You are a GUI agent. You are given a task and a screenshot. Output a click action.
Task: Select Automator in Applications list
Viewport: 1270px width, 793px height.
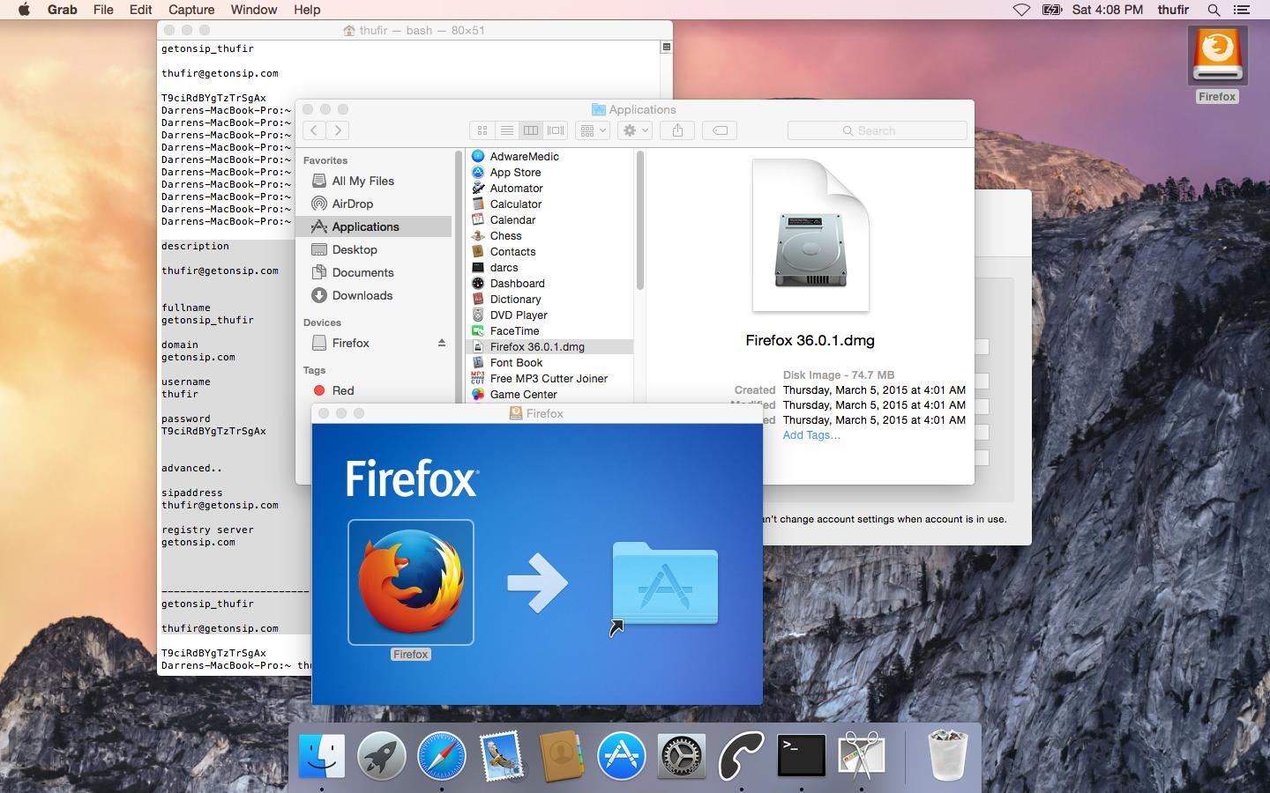517,188
